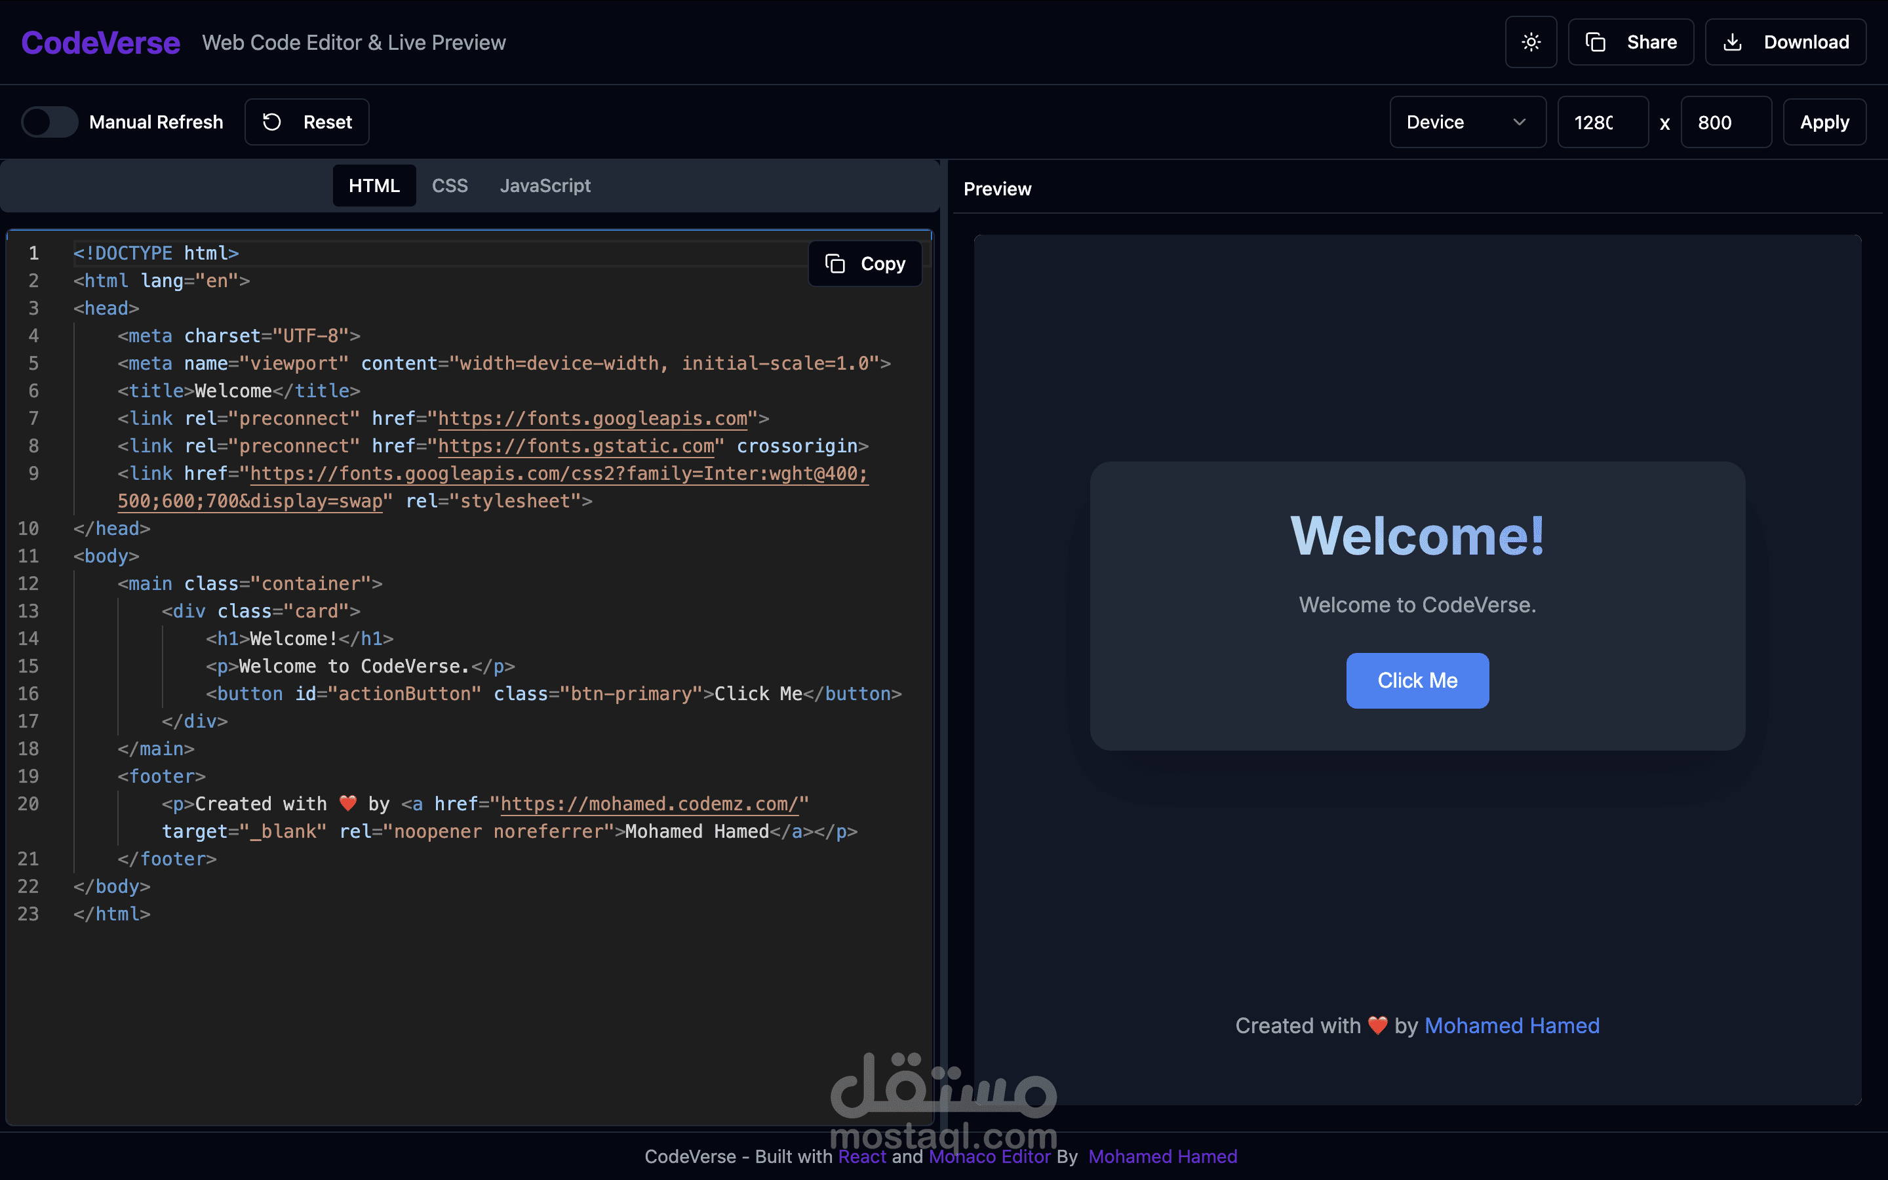Click the viewport meta tag line
The height and width of the screenshot is (1180, 1888).
(x=504, y=364)
